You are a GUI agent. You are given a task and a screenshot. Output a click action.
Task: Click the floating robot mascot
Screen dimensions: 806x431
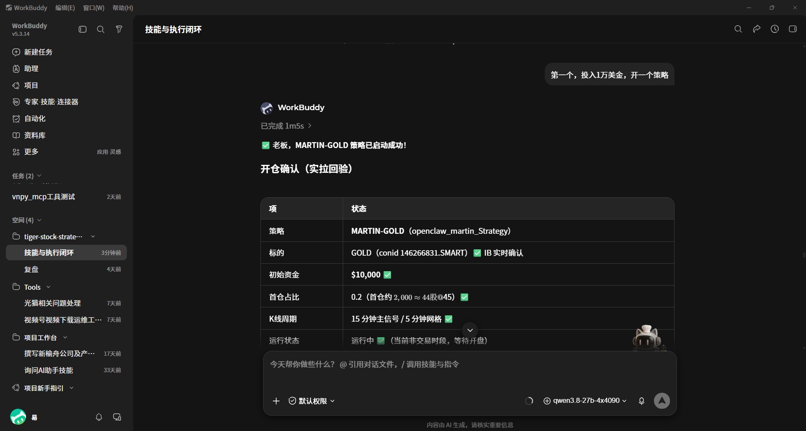pos(648,338)
